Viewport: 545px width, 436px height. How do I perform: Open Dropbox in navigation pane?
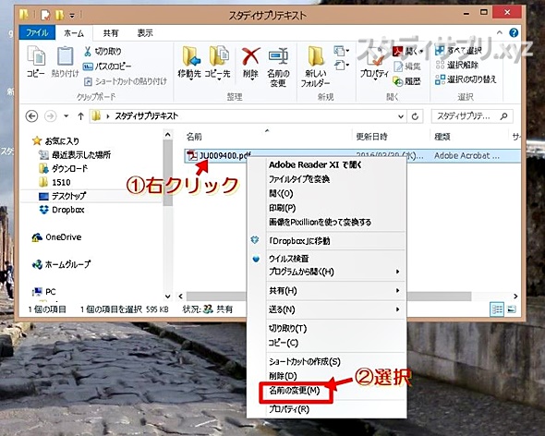click(x=62, y=210)
